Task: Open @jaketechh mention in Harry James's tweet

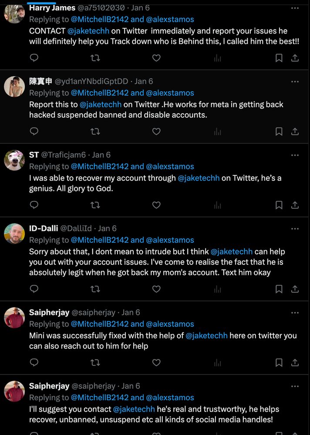Action: pos(88,31)
